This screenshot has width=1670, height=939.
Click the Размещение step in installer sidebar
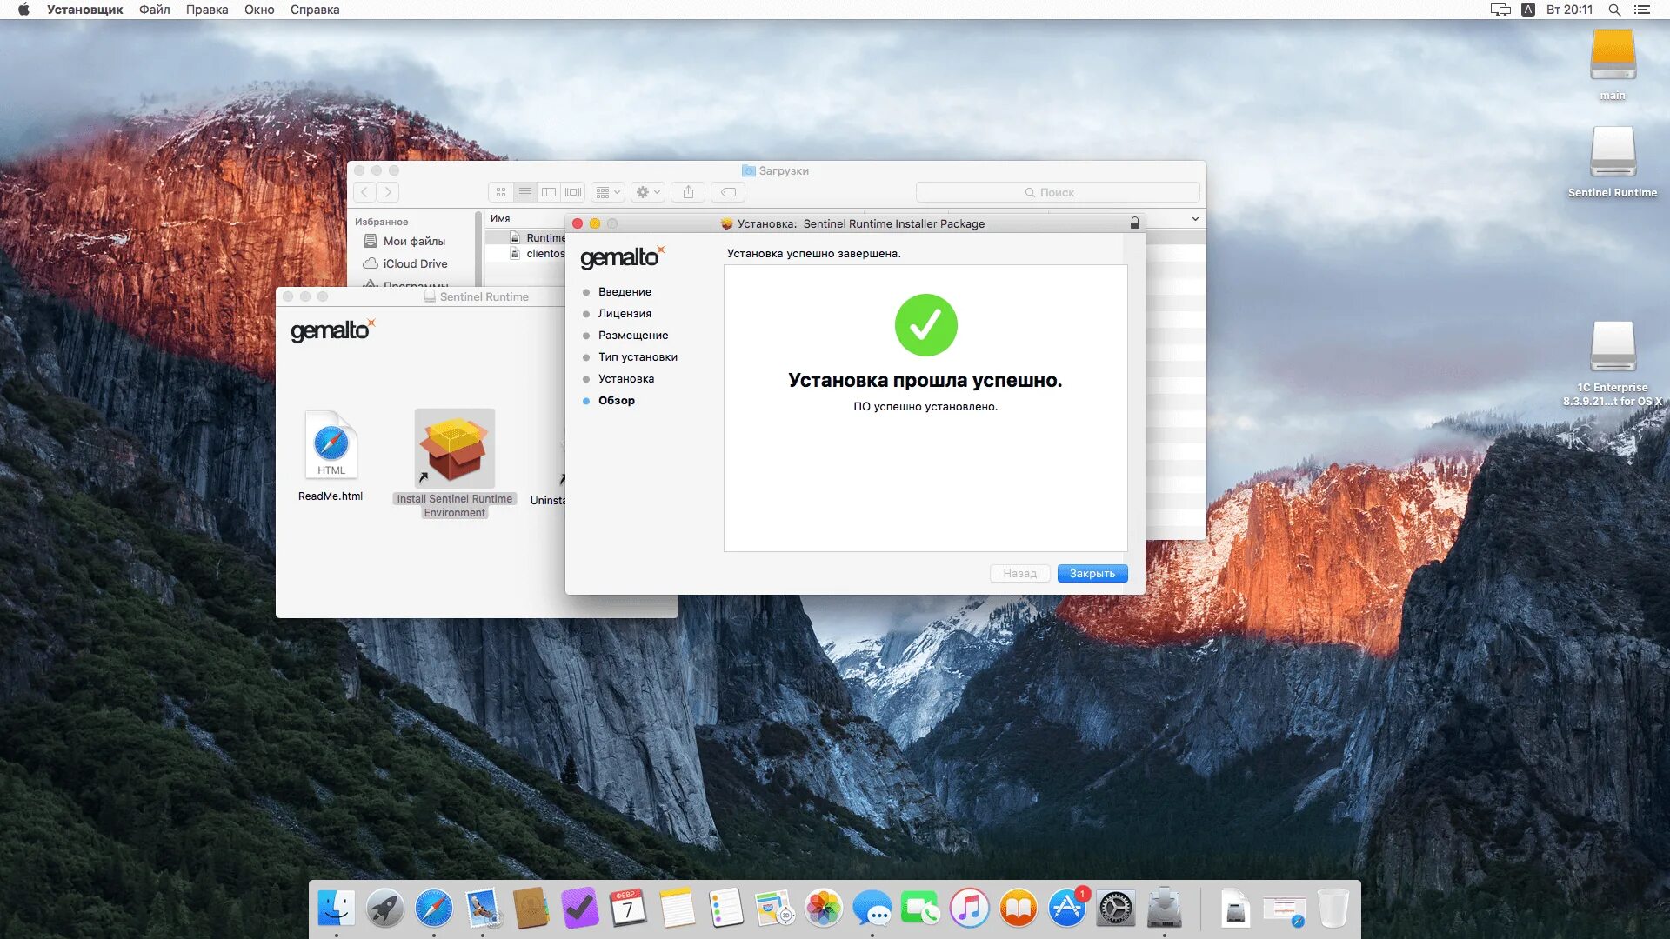633,336
